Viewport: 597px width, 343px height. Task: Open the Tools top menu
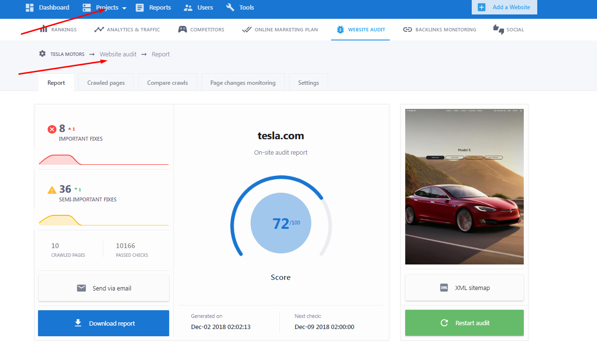[x=240, y=7]
